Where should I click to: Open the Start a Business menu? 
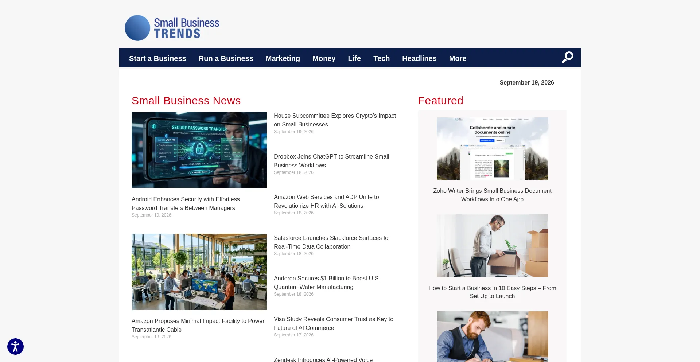point(157,58)
